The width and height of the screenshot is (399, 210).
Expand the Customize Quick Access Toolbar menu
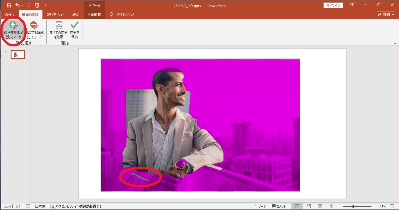pyautogui.click(x=45, y=5)
